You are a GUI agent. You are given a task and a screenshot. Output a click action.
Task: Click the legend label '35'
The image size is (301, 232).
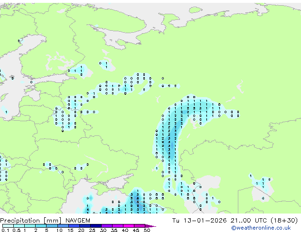coord(114,230)
